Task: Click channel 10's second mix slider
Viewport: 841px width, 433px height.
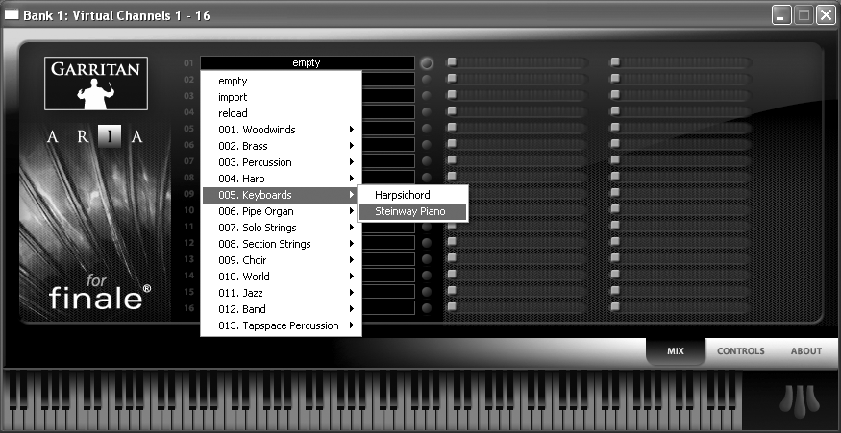Action: pyautogui.click(x=680, y=209)
